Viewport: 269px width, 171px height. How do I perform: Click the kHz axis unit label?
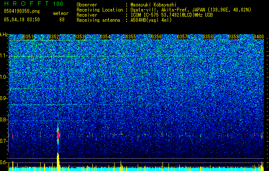pyautogui.click(x=4, y=35)
